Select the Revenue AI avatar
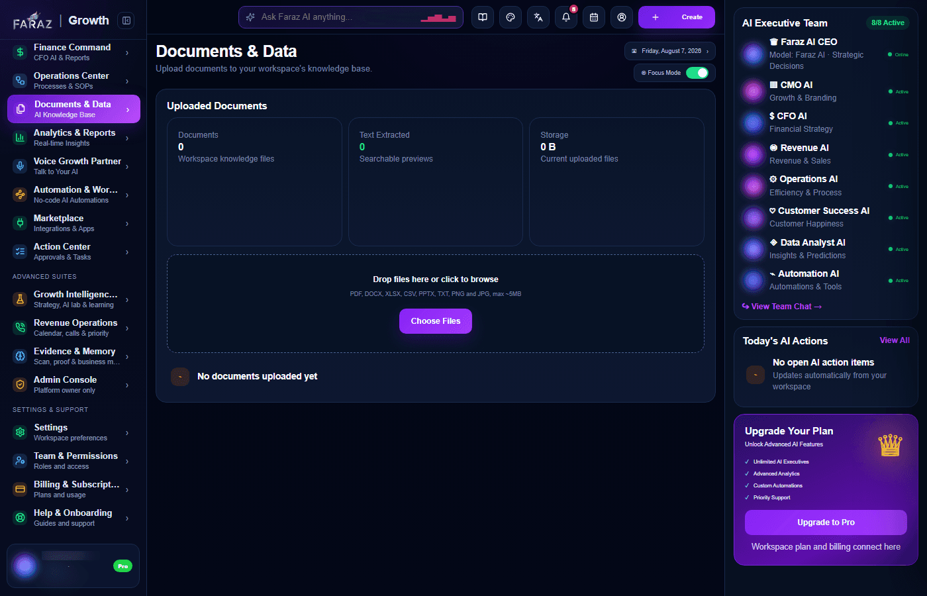Image resolution: width=927 pixels, height=596 pixels. coord(754,154)
